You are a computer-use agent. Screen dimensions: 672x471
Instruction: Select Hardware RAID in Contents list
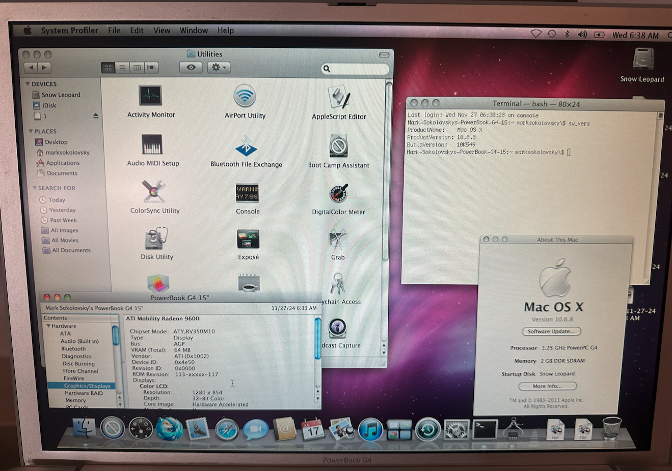[84, 393]
